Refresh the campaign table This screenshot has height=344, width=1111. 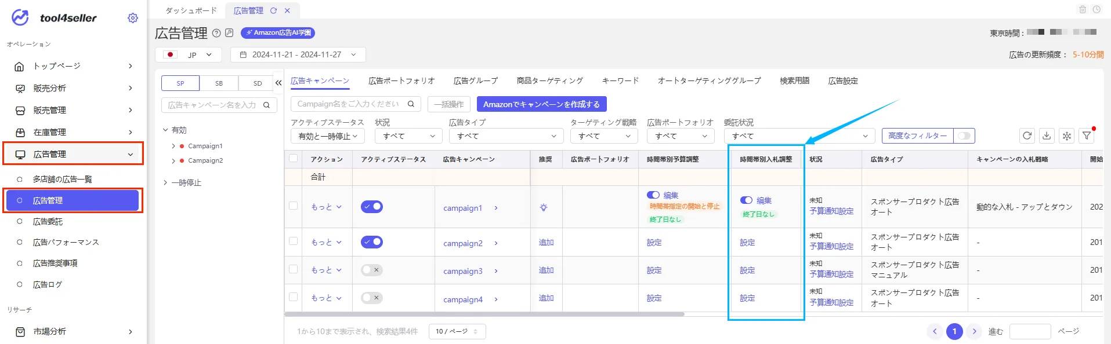tap(1027, 136)
